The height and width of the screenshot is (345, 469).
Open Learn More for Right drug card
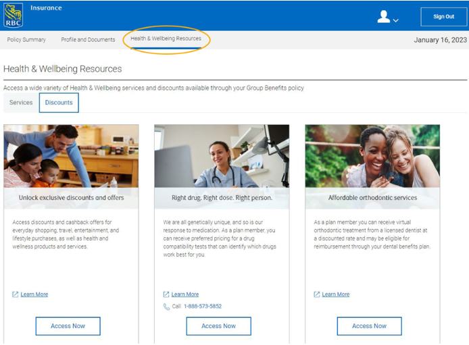pos(185,294)
